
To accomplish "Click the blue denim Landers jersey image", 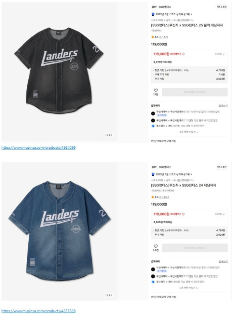I will click(59, 231).
